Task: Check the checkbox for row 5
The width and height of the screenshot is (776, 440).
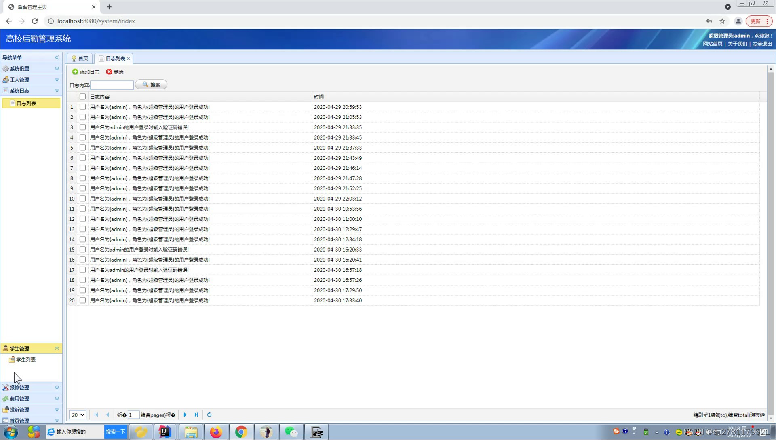Action: (82, 148)
